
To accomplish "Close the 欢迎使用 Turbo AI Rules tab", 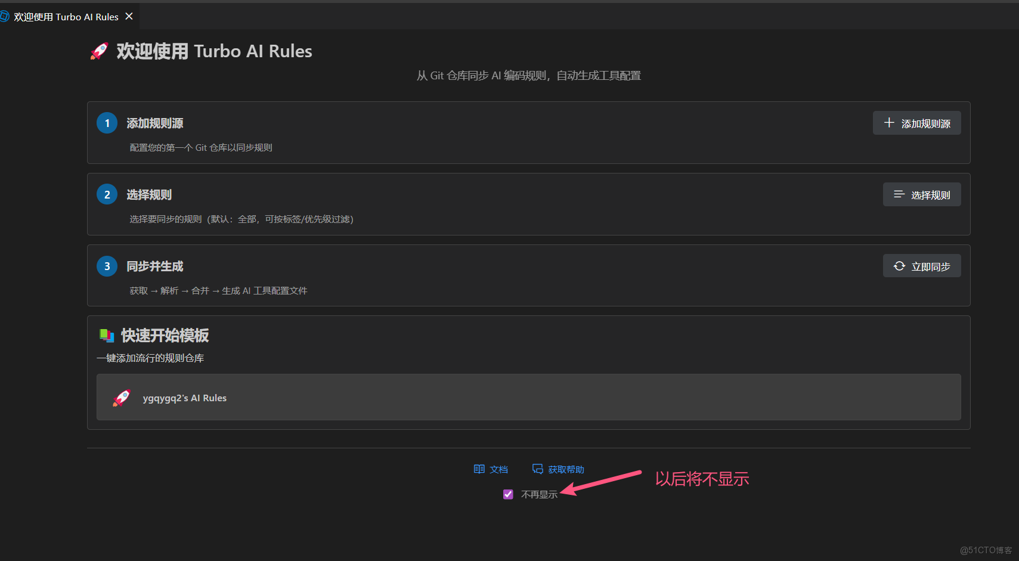I will coord(129,17).
